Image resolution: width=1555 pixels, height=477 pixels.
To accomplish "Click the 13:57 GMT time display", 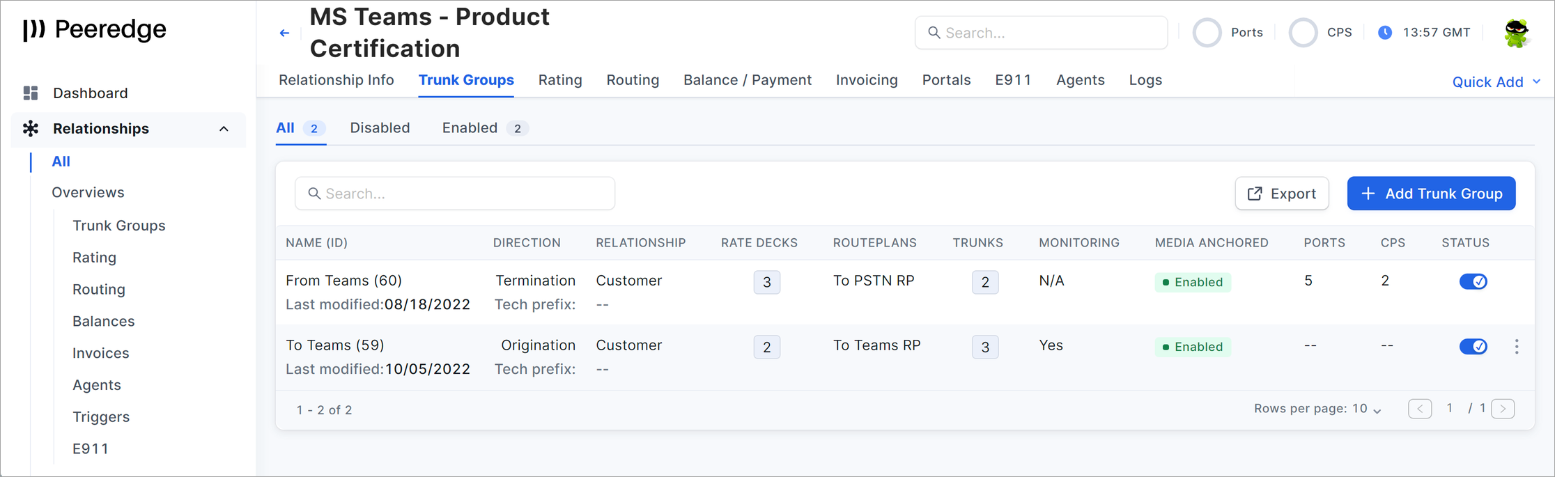I will [1437, 33].
